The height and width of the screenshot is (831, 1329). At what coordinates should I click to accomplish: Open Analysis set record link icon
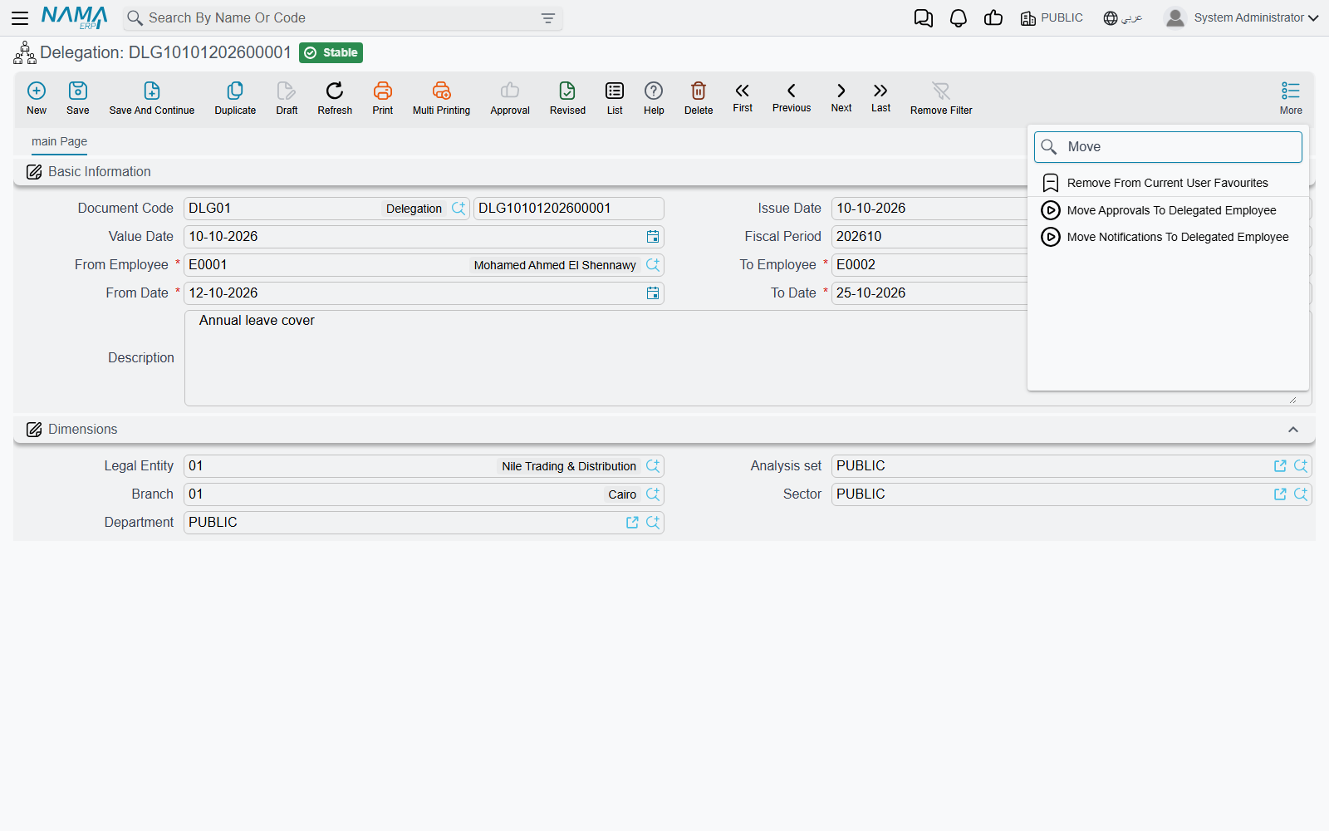pyautogui.click(x=1280, y=466)
